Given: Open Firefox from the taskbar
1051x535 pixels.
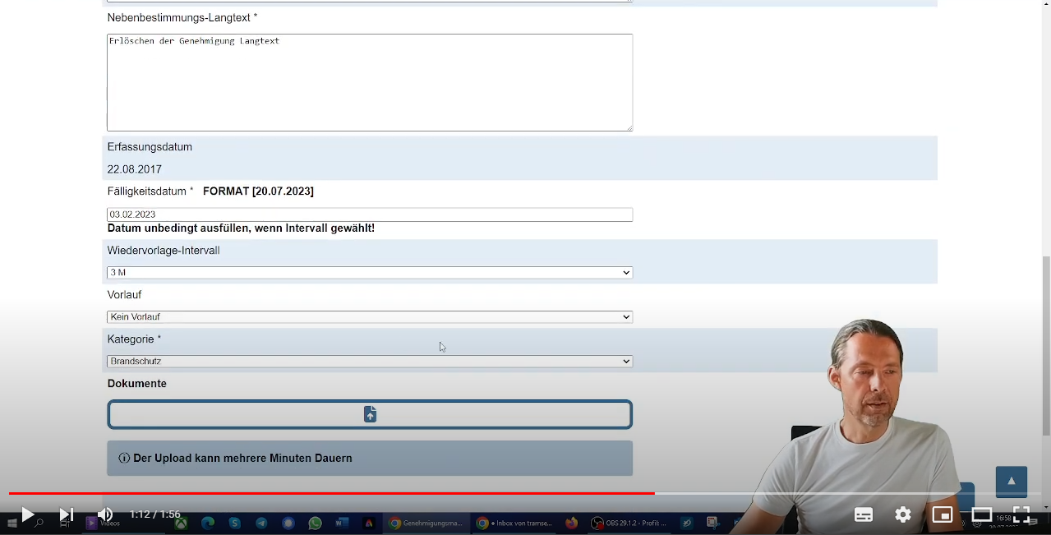Looking at the screenshot, I should click(x=571, y=523).
